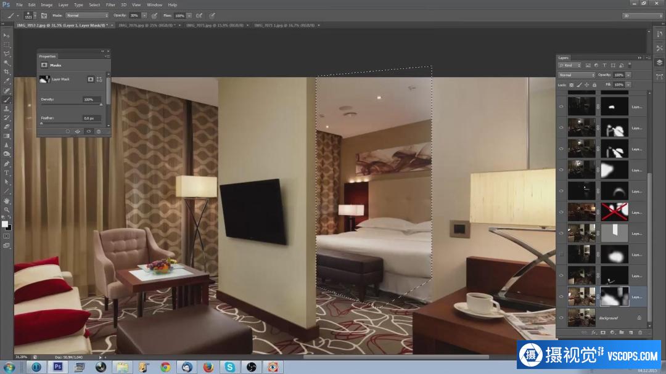This screenshot has width=666, height=374.
Task: Click Delete layer trash icon
Action: click(x=640, y=333)
